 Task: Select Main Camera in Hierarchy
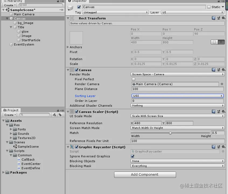pyautogui.click(x=24, y=14)
